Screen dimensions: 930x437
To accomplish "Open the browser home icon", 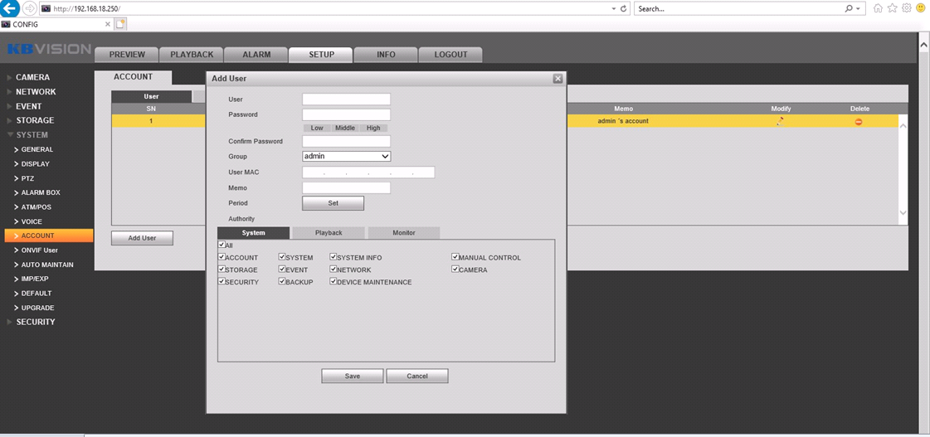I will click(x=878, y=8).
